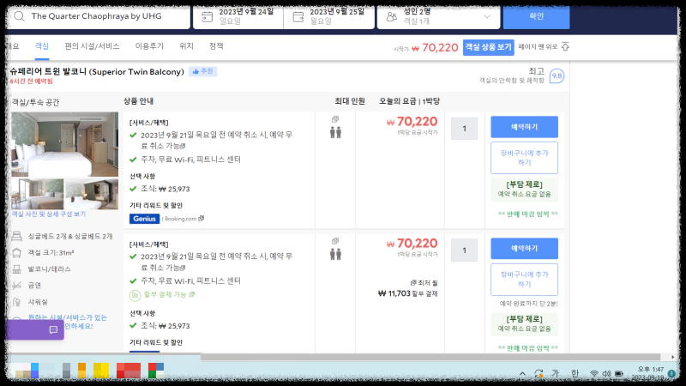Open the 정책 tab

tap(216, 46)
